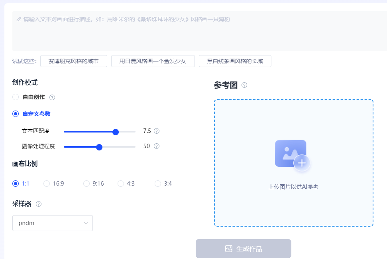The height and width of the screenshot is (259, 387).
Task: Click in the prompt text description field
Action: [x=199, y=31]
